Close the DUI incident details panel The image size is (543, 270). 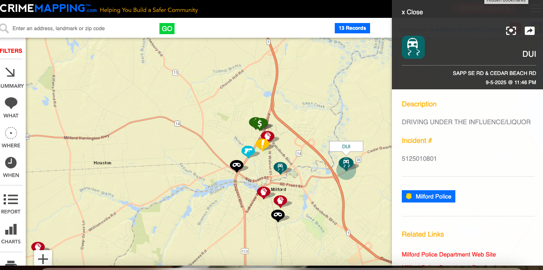[412, 12]
